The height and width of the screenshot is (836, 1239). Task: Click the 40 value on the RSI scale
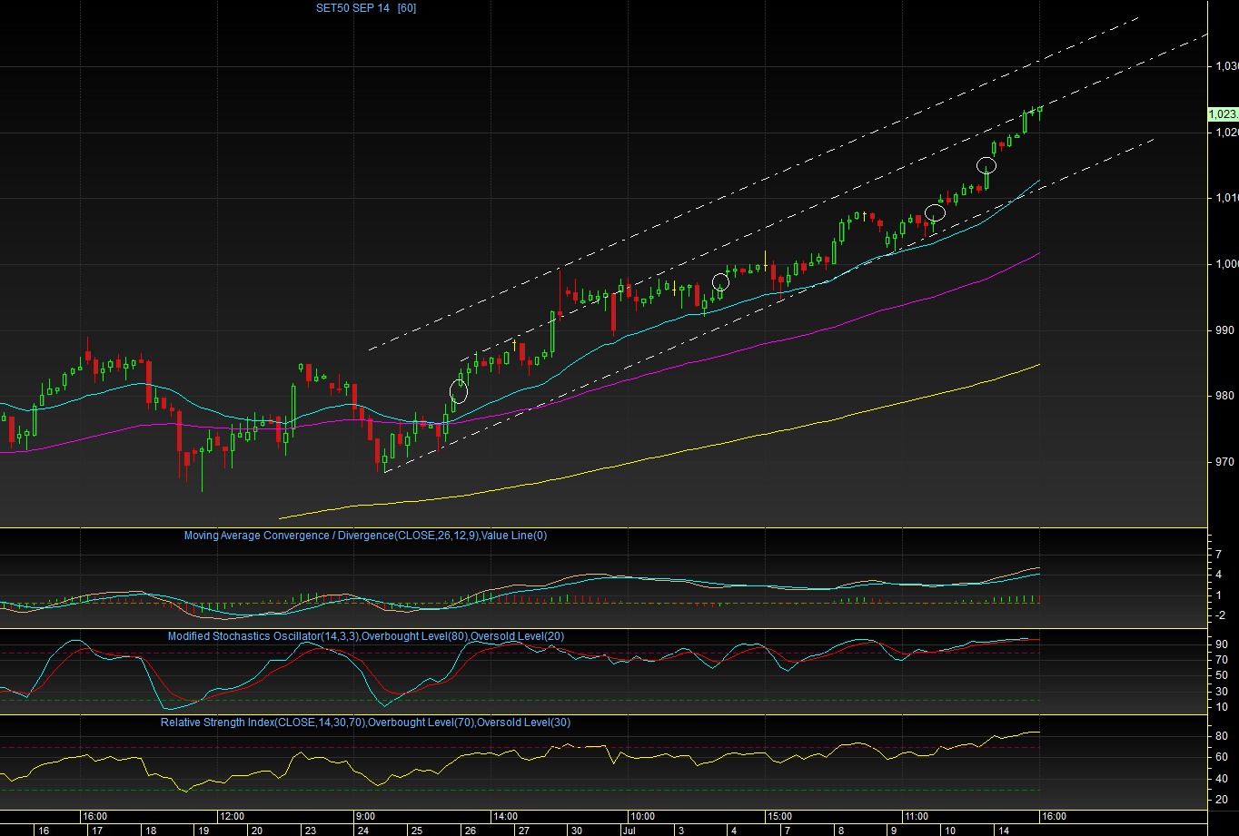click(1222, 779)
